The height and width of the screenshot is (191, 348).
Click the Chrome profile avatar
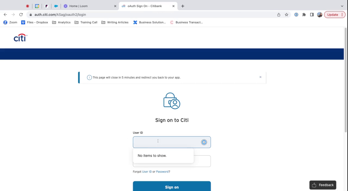(320, 15)
